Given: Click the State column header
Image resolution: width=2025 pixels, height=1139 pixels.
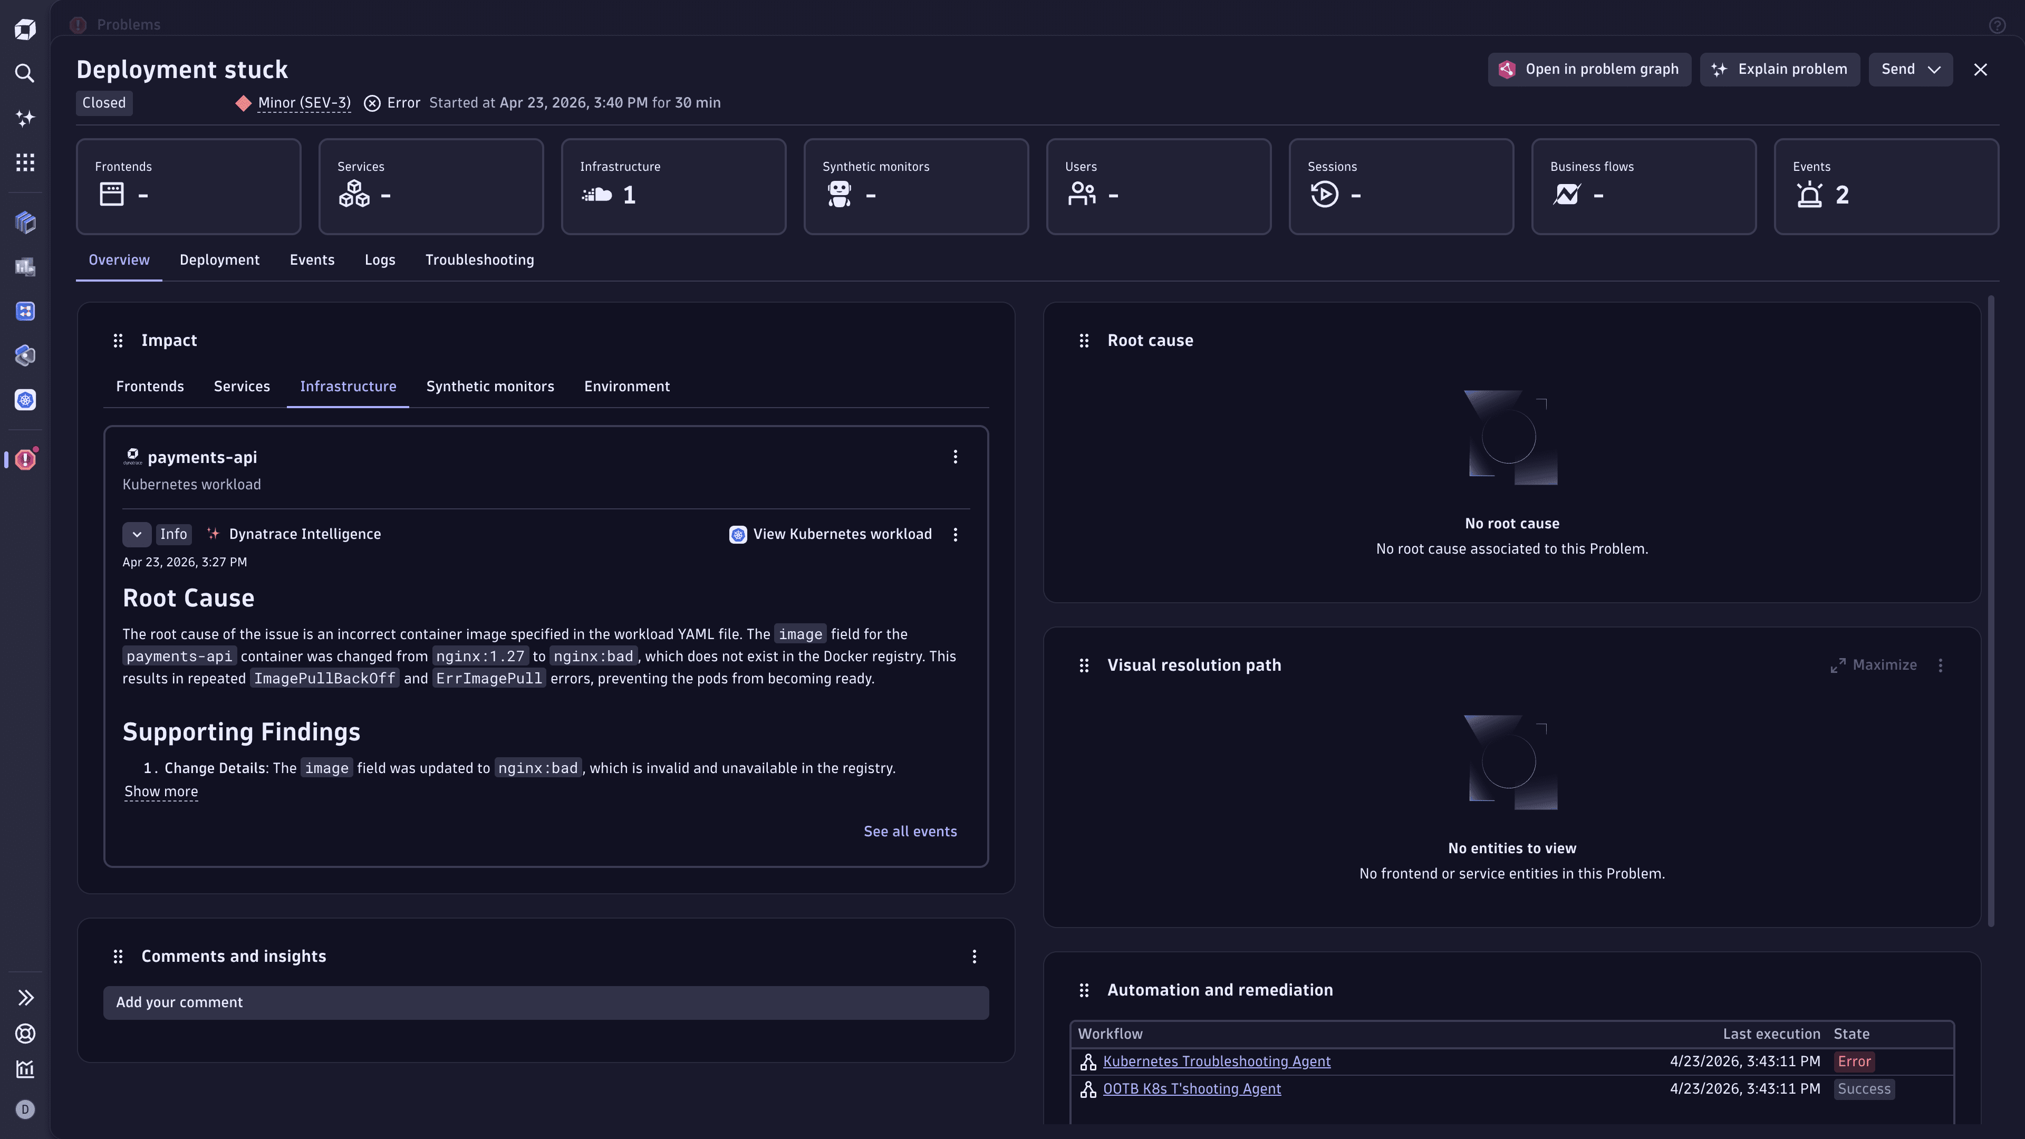Looking at the screenshot, I should 1852,1034.
